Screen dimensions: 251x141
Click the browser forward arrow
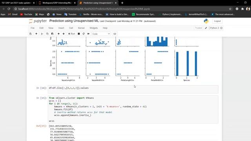point(3,9)
